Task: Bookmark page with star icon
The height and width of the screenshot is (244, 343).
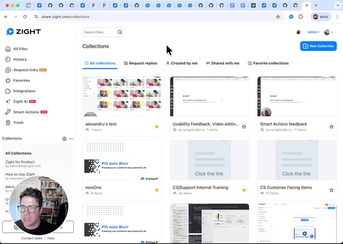Action: tap(278, 16)
